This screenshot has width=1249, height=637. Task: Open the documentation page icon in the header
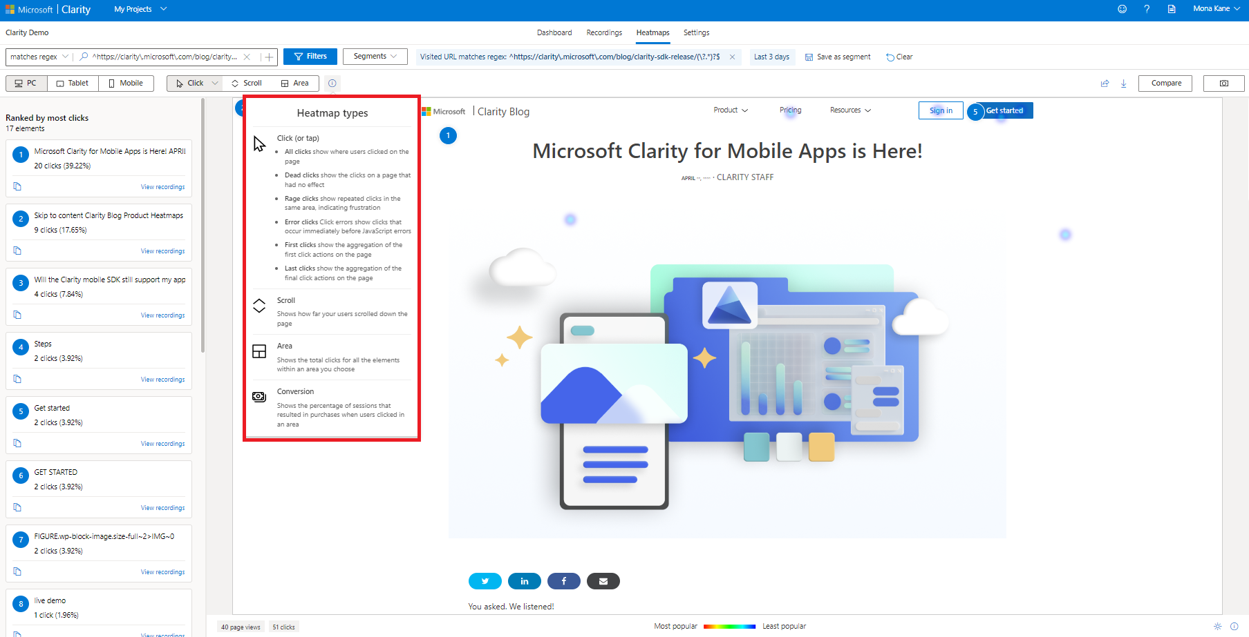(x=1172, y=9)
